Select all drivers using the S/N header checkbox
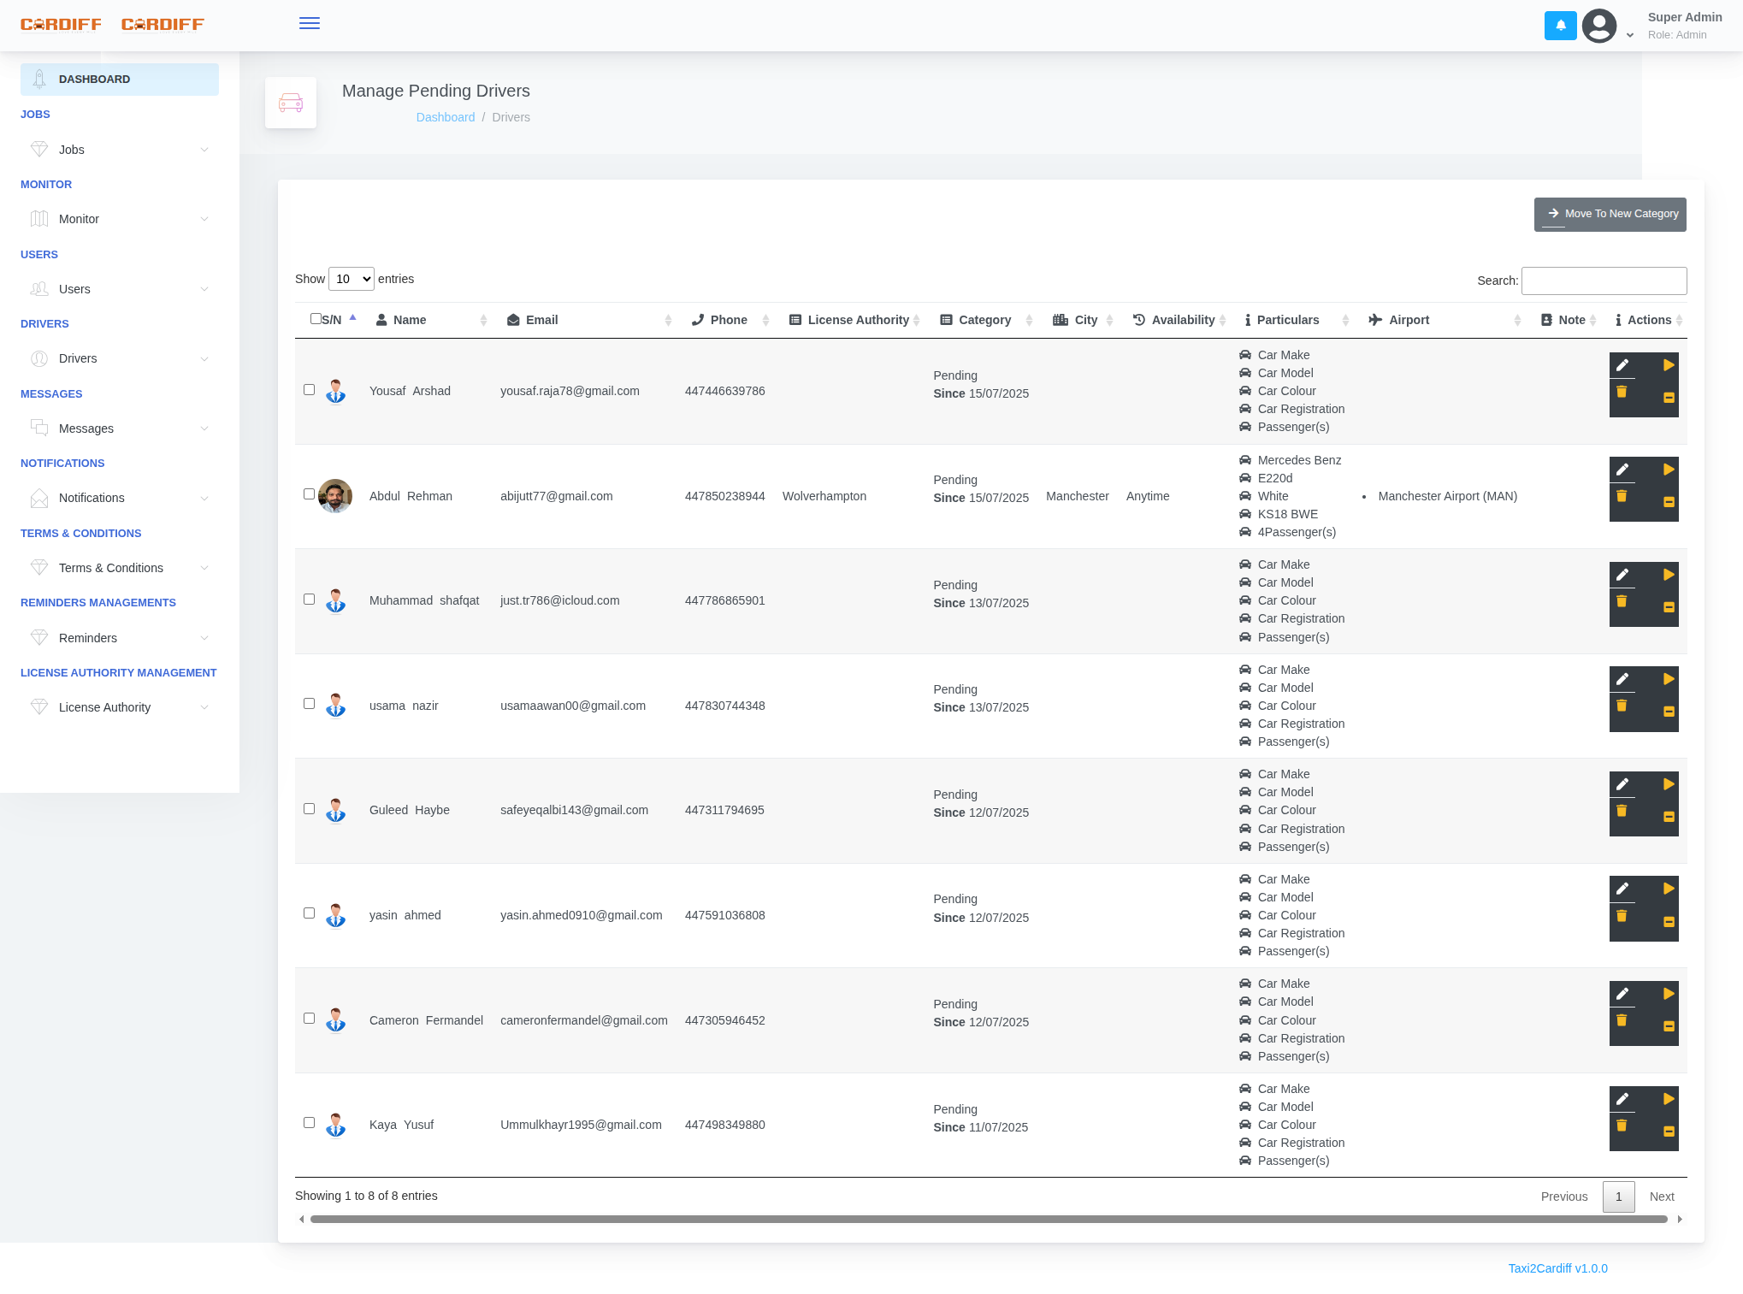The width and height of the screenshot is (1743, 1294). (x=316, y=318)
